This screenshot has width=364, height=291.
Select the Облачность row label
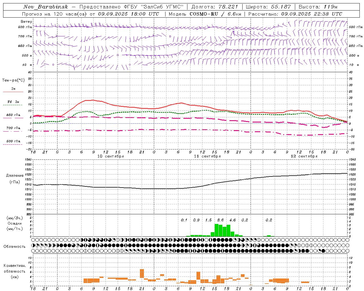(x=15, y=246)
